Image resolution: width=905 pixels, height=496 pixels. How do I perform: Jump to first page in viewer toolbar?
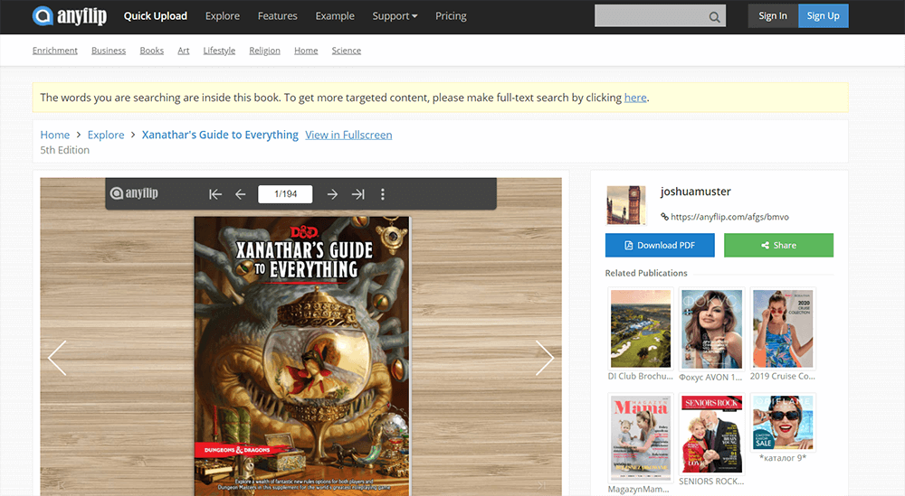click(215, 194)
